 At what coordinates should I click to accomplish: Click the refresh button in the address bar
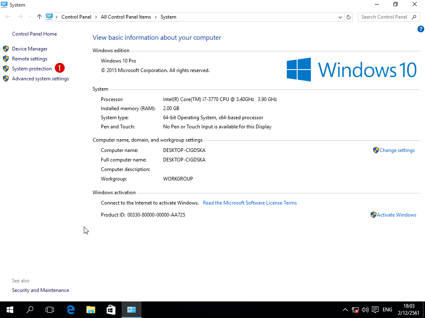tap(349, 17)
